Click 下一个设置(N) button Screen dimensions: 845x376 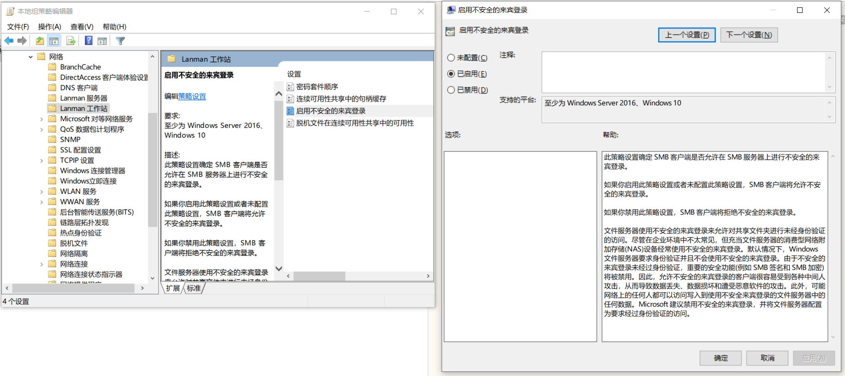pyautogui.click(x=749, y=35)
